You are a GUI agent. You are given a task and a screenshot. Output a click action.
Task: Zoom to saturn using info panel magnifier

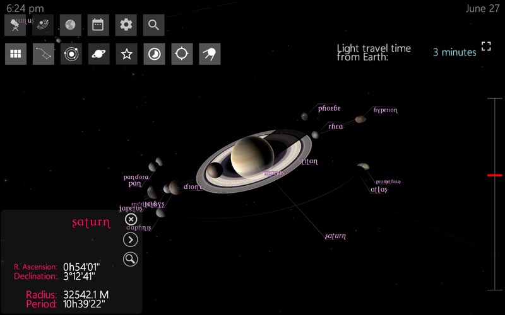(x=131, y=260)
